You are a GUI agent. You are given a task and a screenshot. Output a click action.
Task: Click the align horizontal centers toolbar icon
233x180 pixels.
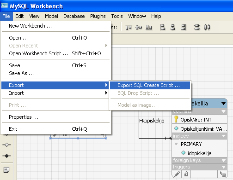[173, 27]
